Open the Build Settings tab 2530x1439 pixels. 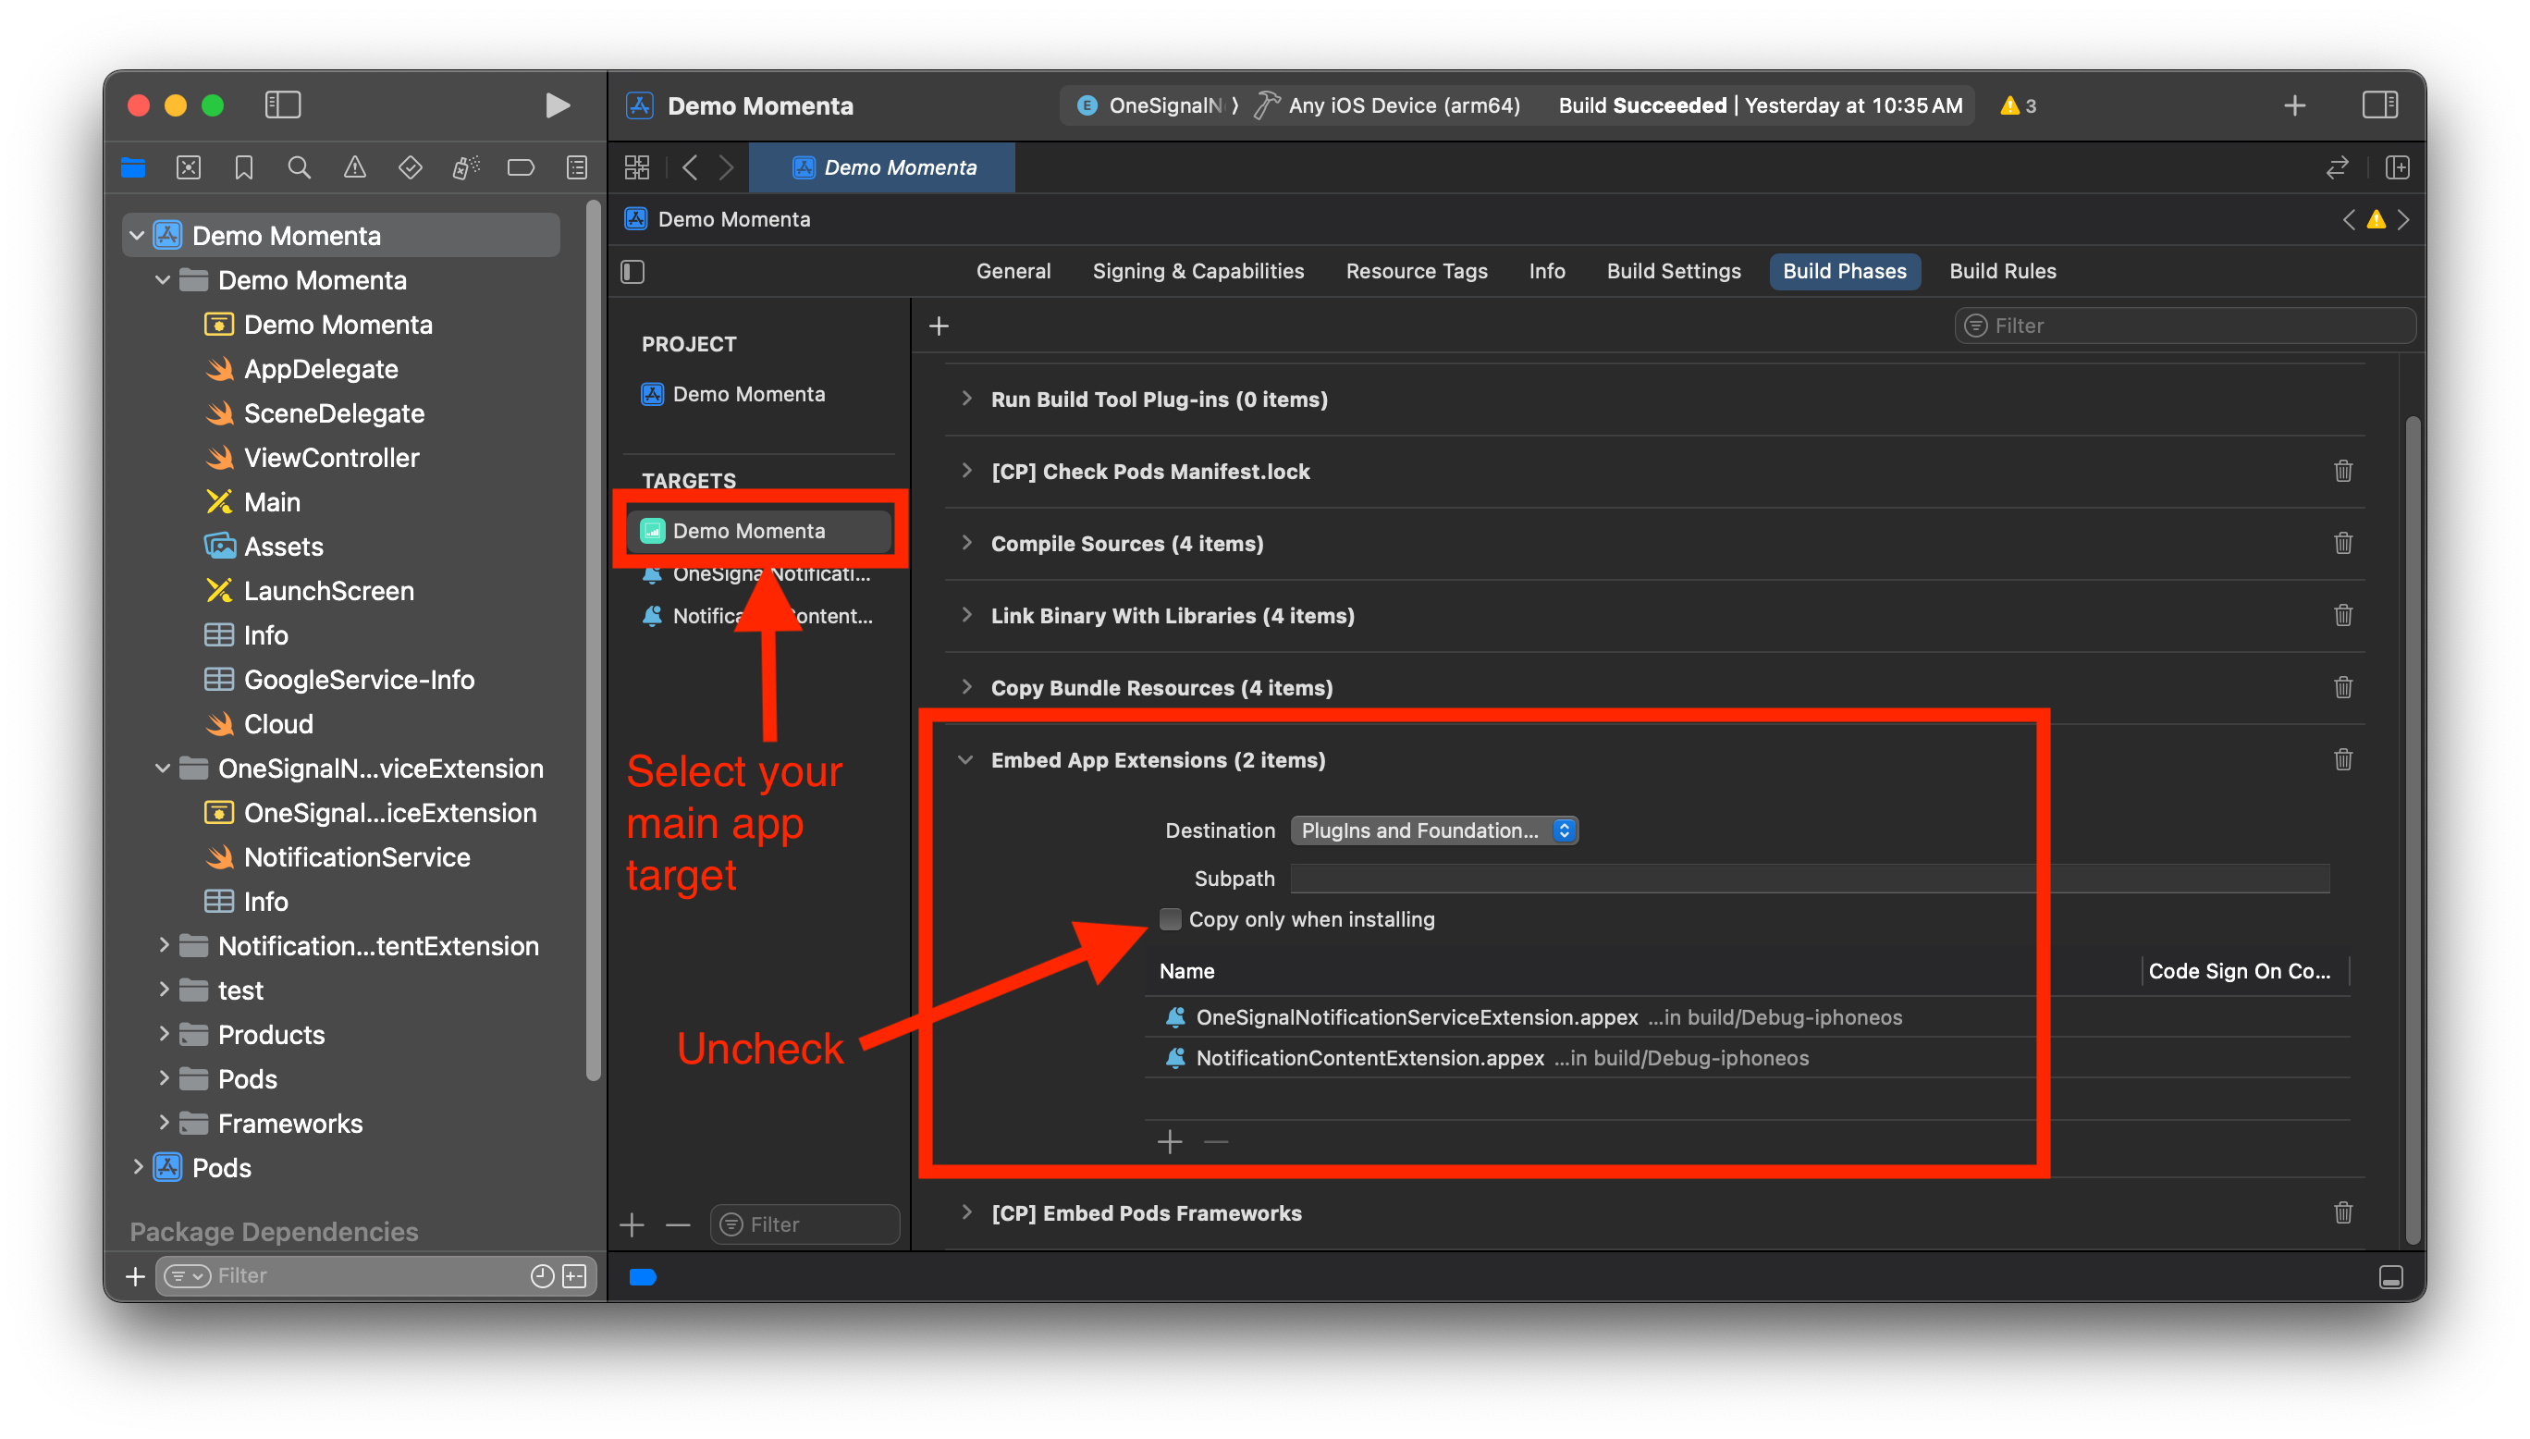click(x=1673, y=271)
